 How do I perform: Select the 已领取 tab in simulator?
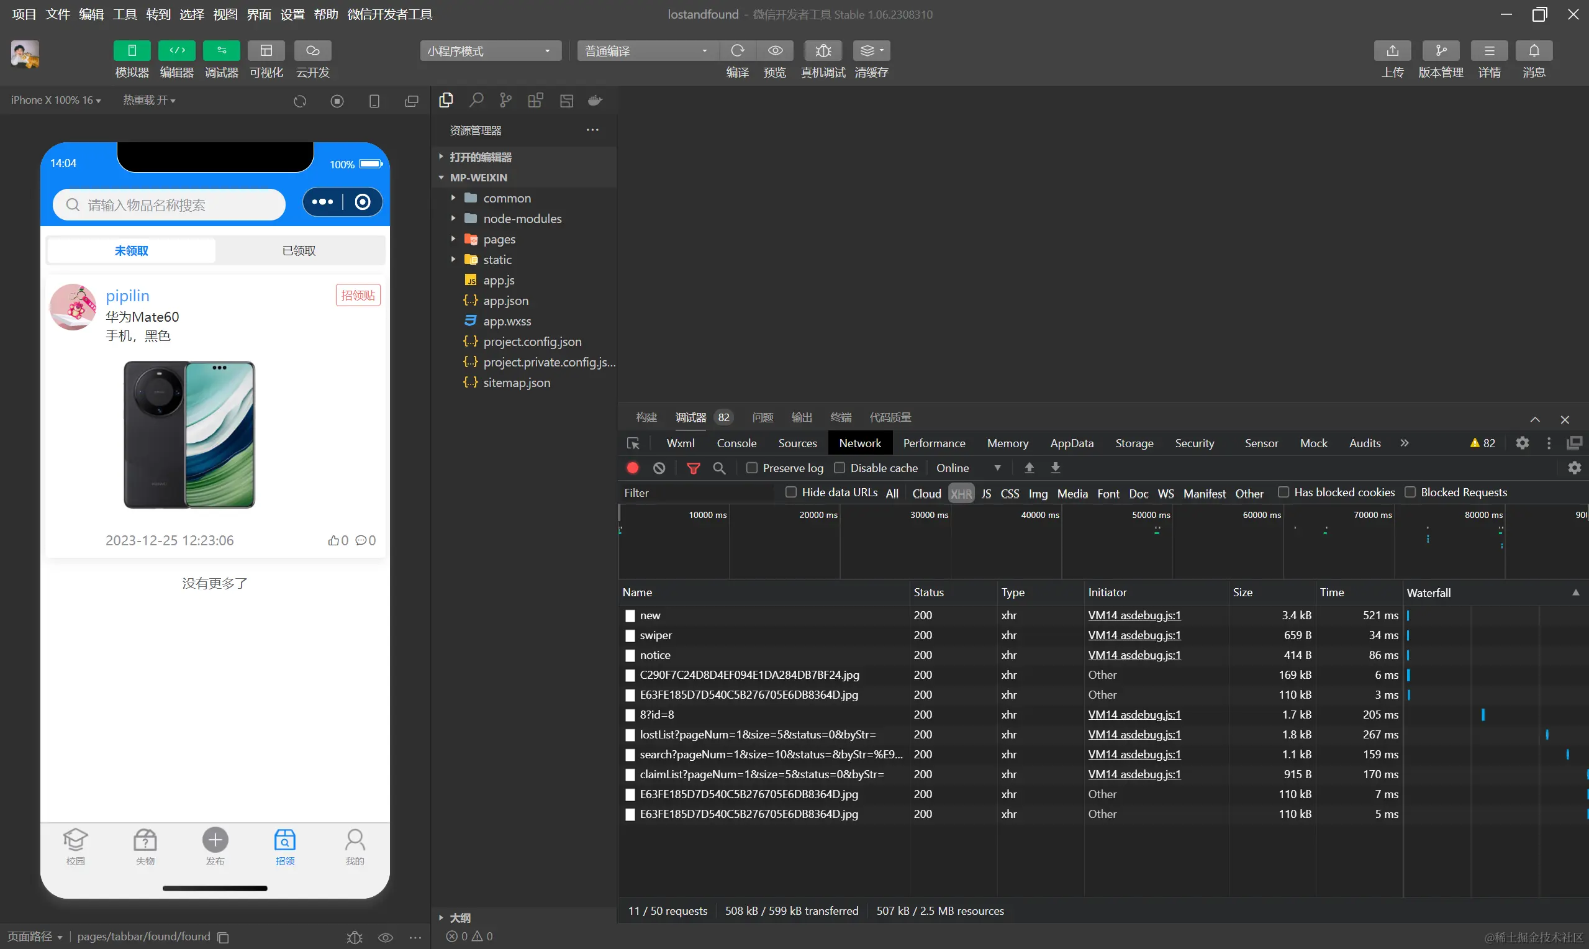click(299, 251)
